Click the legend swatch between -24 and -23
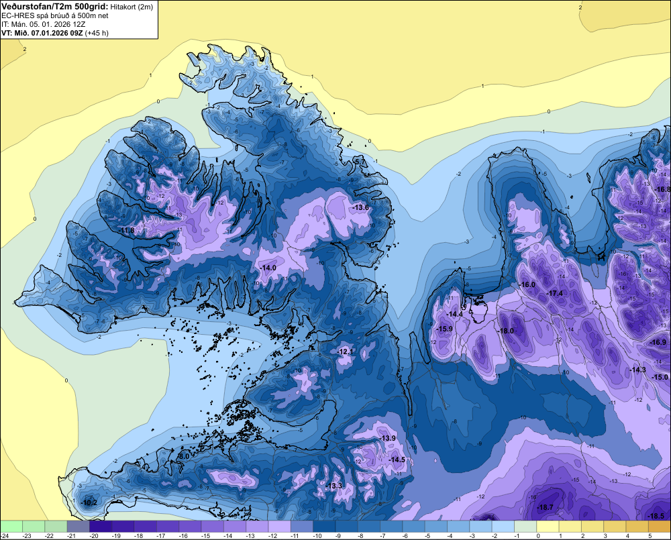 (x=11, y=527)
